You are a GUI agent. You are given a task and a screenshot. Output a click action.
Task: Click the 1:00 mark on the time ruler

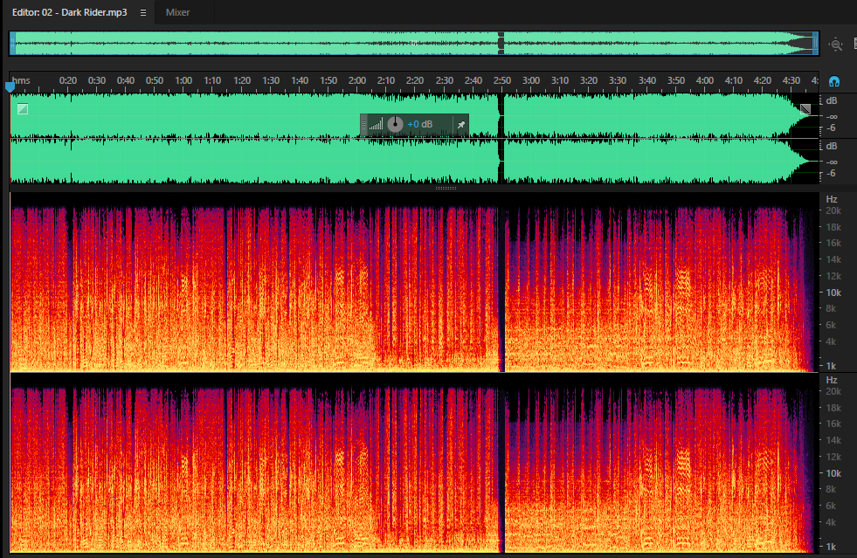183,80
